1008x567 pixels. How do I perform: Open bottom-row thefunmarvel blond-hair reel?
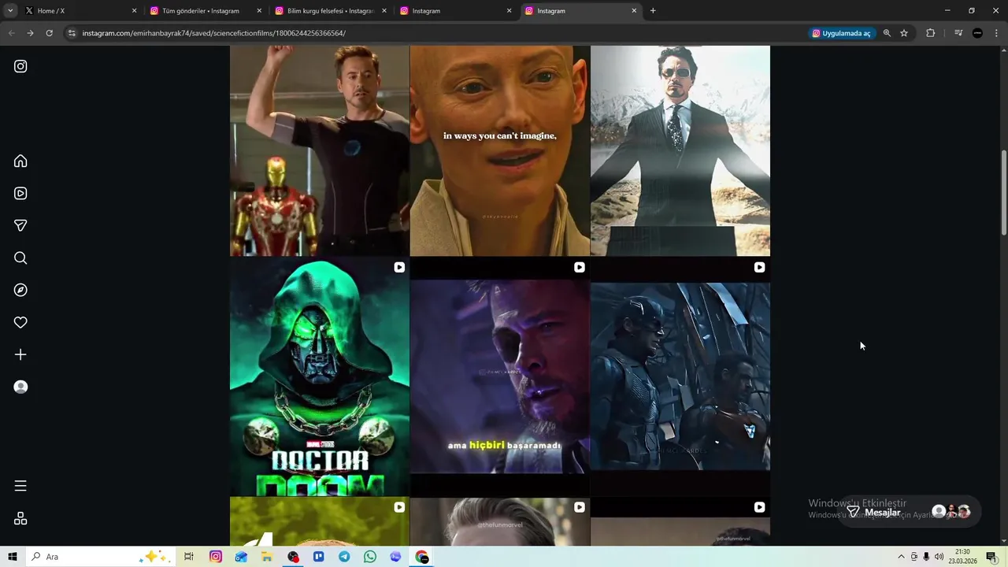pyautogui.click(x=499, y=521)
